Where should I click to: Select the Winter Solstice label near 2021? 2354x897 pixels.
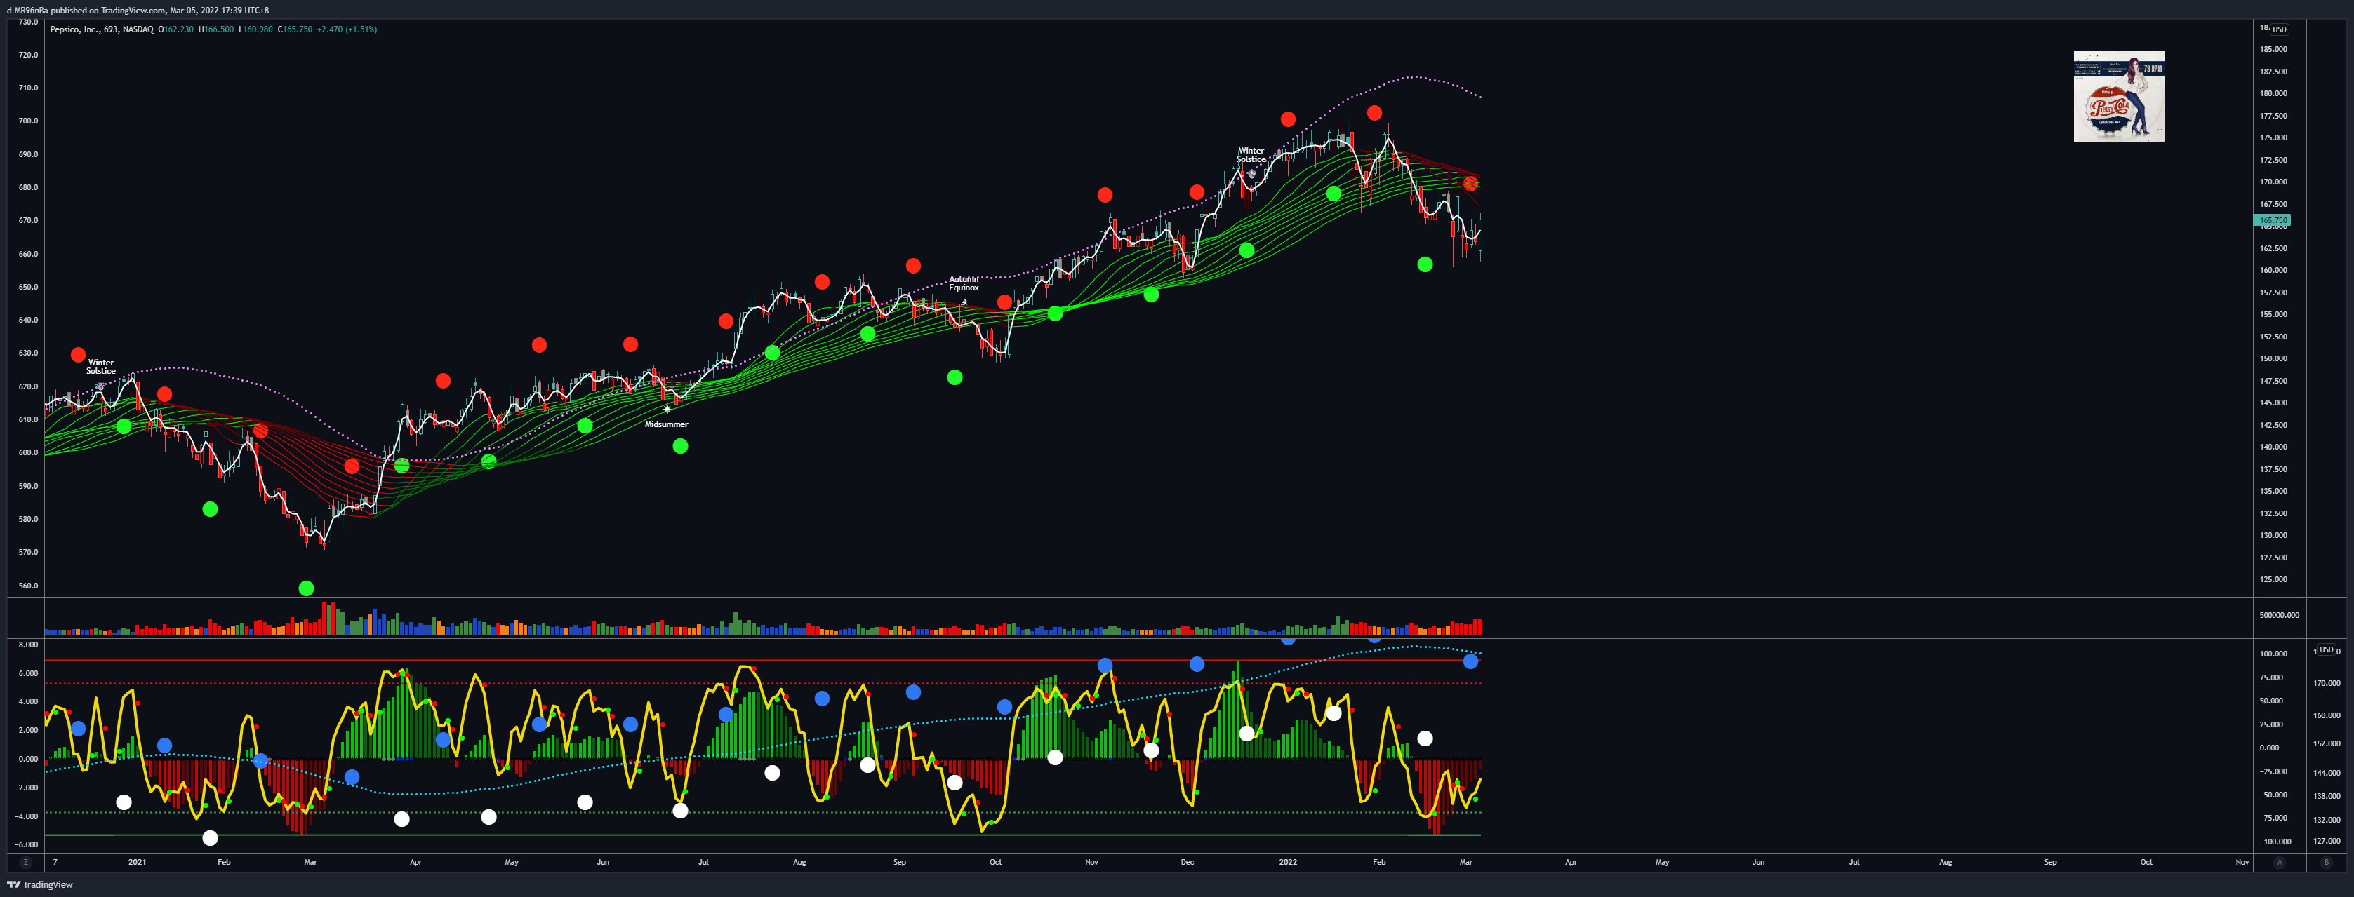click(102, 366)
